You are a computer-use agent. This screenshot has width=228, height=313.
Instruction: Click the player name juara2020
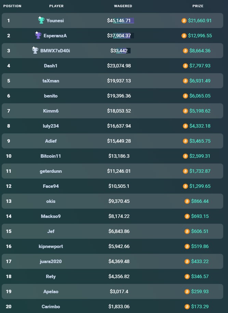click(x=51, y=261)
